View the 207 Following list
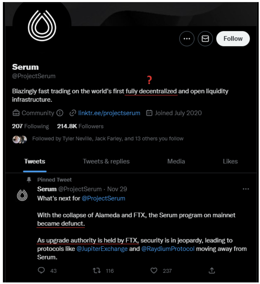 (x=30, y=126)
